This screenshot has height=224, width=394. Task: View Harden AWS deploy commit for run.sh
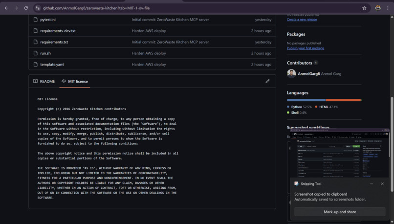pos(149,53)
